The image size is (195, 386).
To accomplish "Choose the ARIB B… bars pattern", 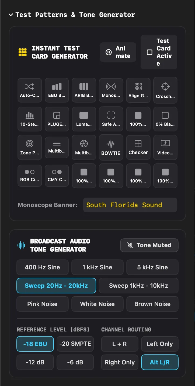I will [x=84, y=90].
